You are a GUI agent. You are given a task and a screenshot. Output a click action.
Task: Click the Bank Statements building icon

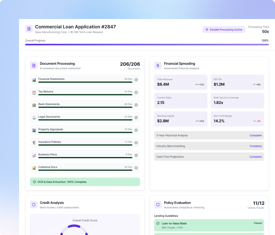tap(34, 105)
